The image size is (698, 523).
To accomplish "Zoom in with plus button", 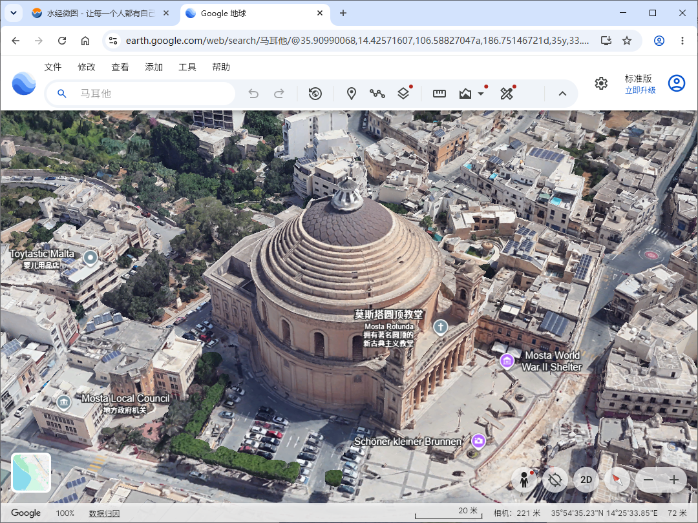I will point(673,480).
